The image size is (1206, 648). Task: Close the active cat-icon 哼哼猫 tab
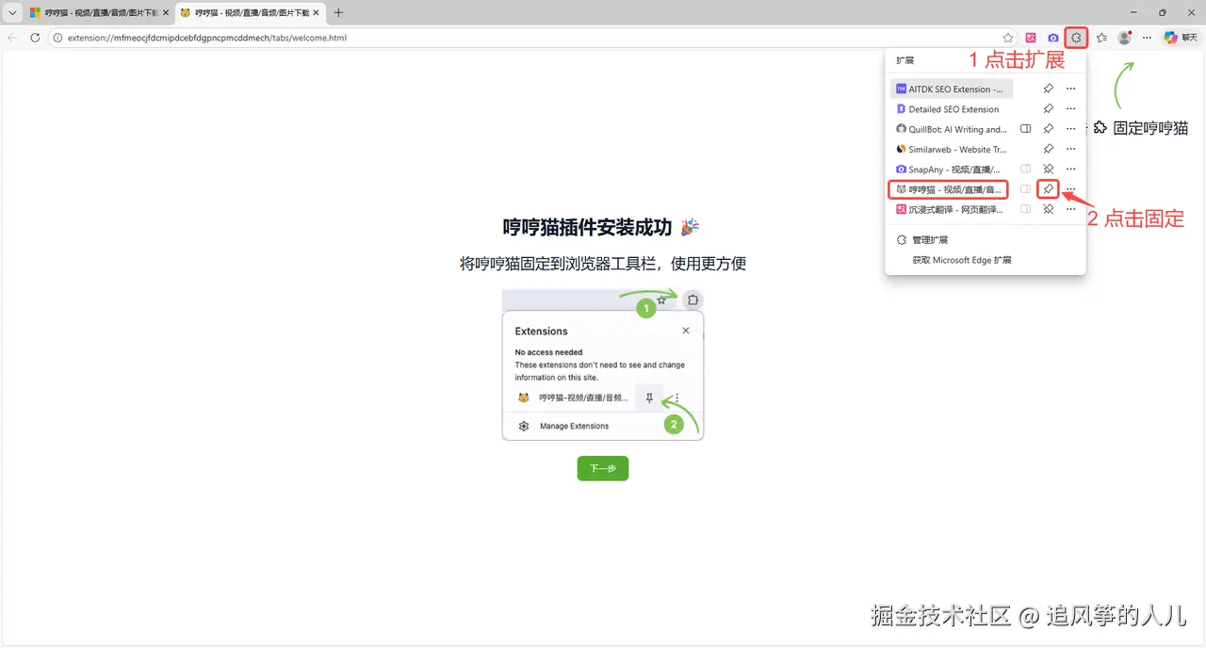(316, 13)
